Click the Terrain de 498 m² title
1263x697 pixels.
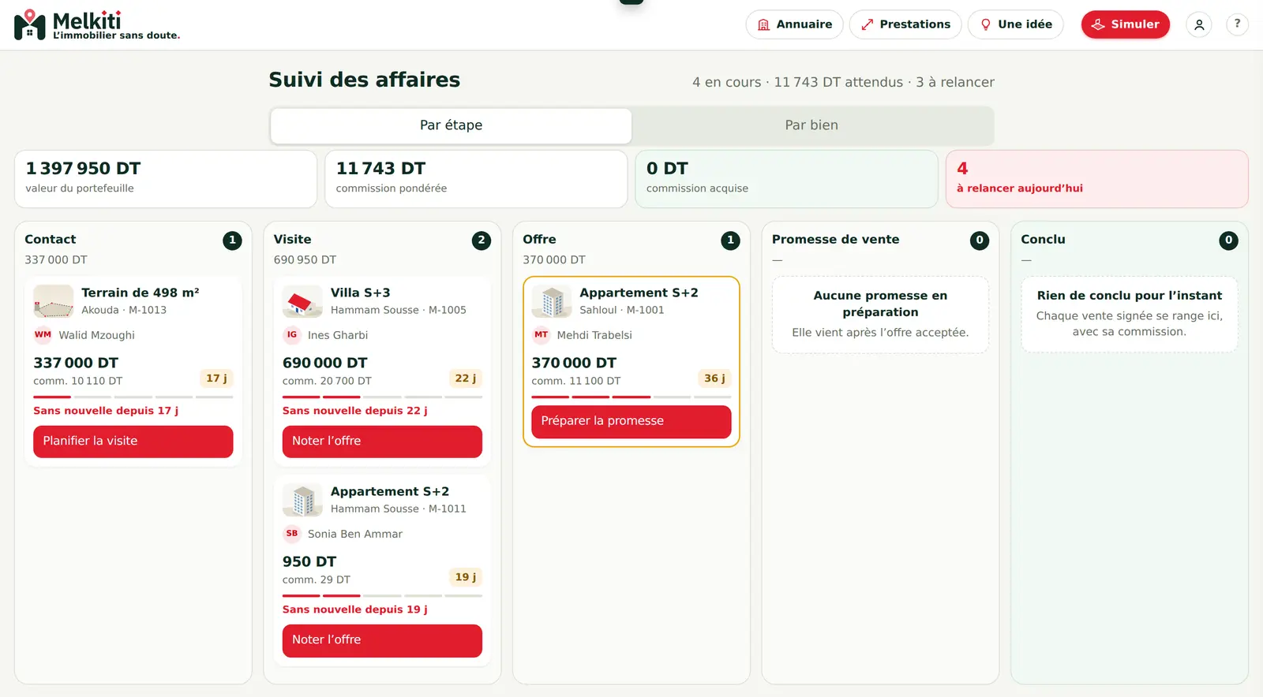[141, 293]
